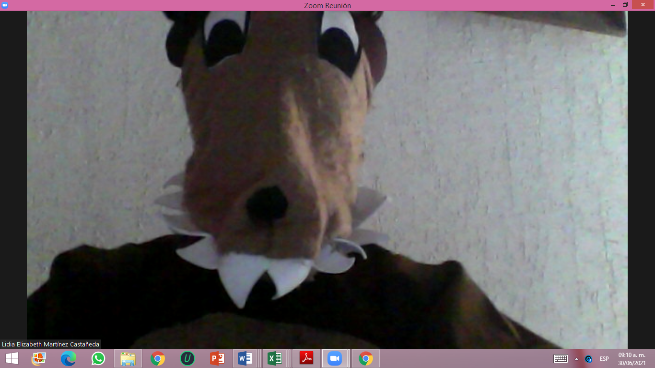655x368 pixels.
Task: Open the photo gallery app in taskbar
Action: click(x=38, y=358)
